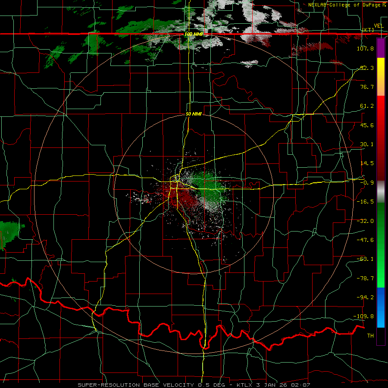This screenshot has height=388, width=388.
Task: Click the -109.8 velocity scale value
Action: point(364,316)
